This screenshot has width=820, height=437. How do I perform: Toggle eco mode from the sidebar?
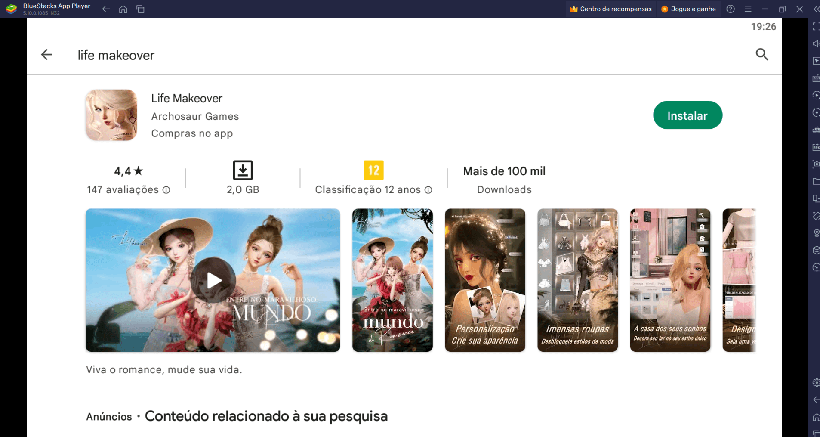coord(816,267)
